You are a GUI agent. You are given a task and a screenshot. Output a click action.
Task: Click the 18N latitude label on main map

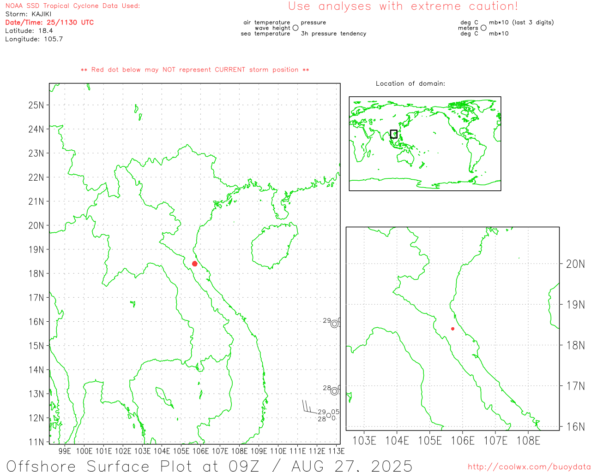point(36,274)
